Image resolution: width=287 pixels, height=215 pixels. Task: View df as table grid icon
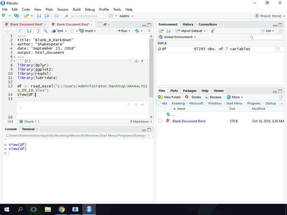click(277, 49)
